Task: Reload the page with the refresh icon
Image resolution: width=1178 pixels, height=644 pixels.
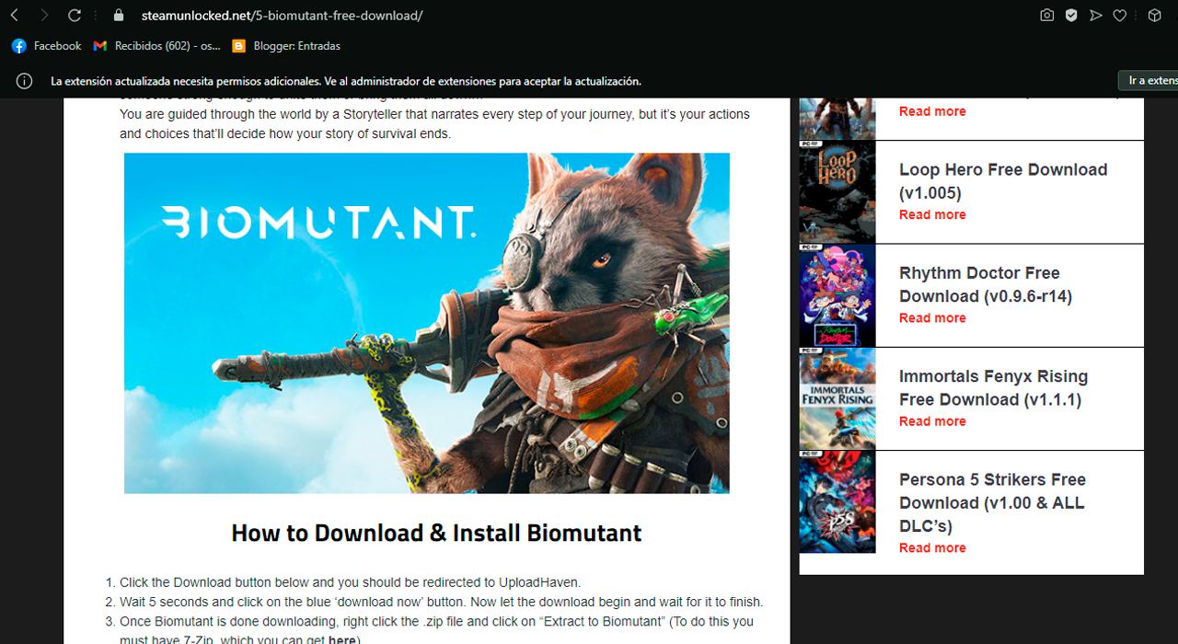Action: click(75, 16)
